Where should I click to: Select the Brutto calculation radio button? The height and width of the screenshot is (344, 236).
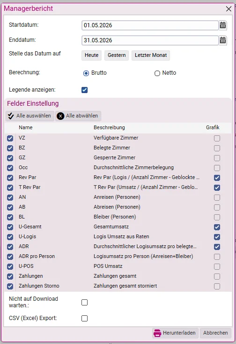click(86, 73)
